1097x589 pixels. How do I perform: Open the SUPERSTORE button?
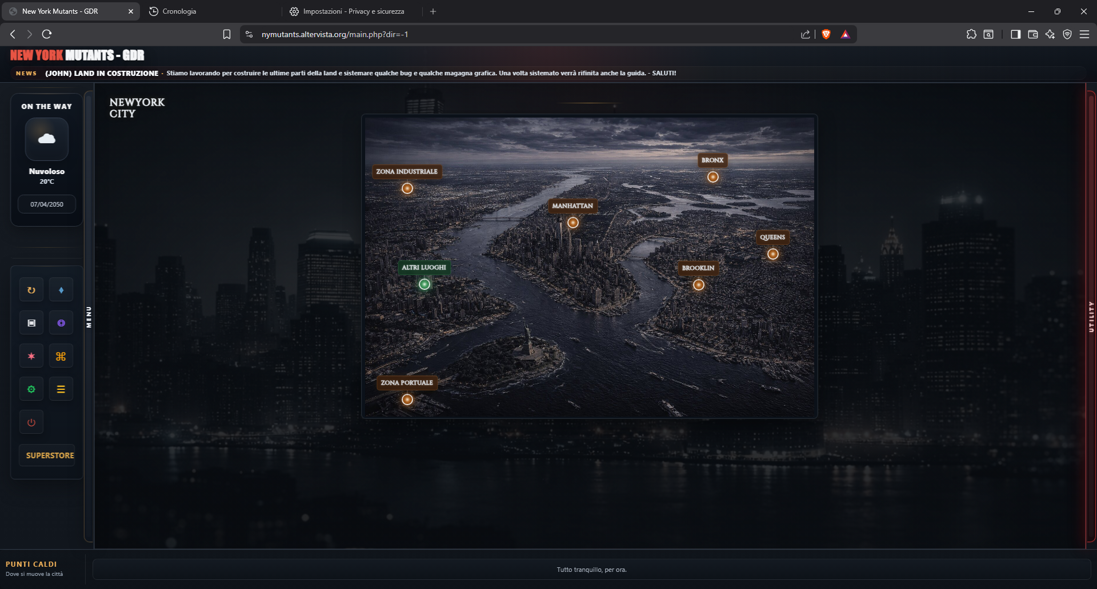click(48, 455)
